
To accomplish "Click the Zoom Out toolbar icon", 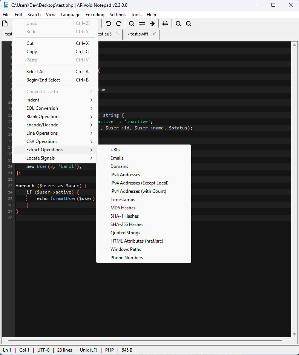I will coord(189,23).
